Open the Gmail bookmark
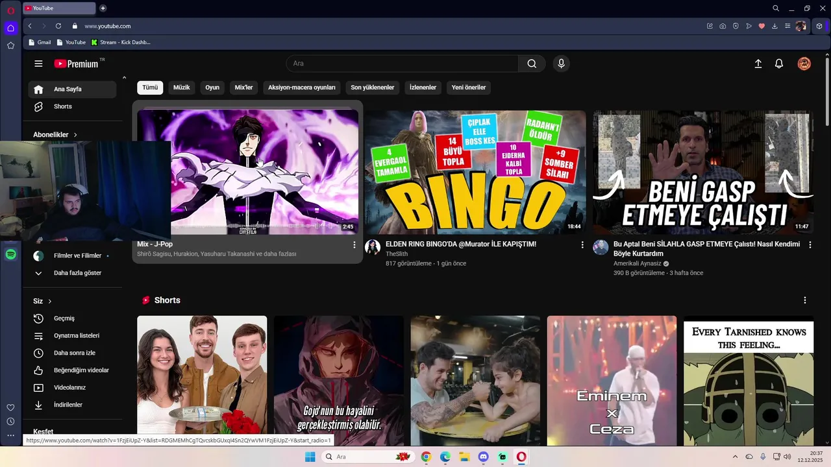The height and width of the screenshot is (467, 831). pos(40,42)
